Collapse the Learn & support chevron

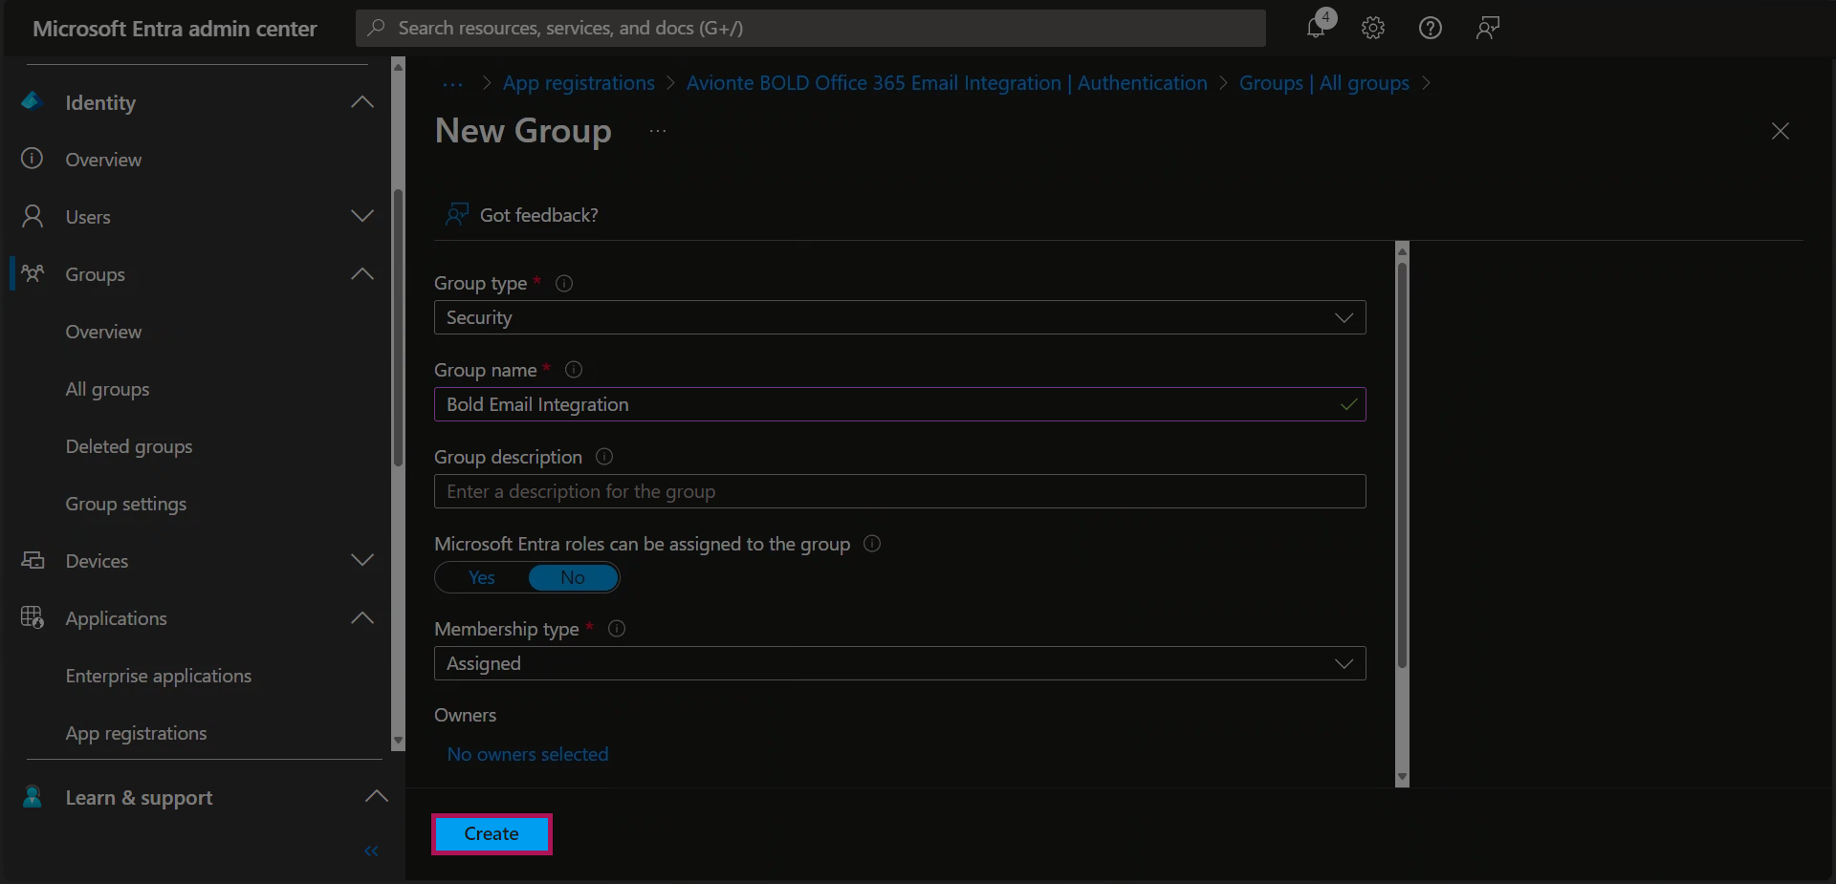[x=377, y=796]
